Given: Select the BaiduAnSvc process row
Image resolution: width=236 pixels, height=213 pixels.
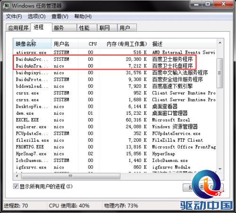Looking at the screenshot, I should point(115,59).
